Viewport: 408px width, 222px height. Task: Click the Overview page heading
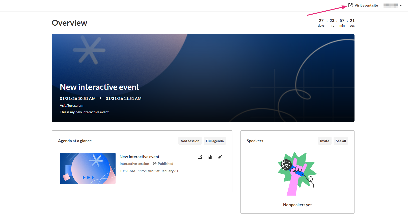click(69, 23)
